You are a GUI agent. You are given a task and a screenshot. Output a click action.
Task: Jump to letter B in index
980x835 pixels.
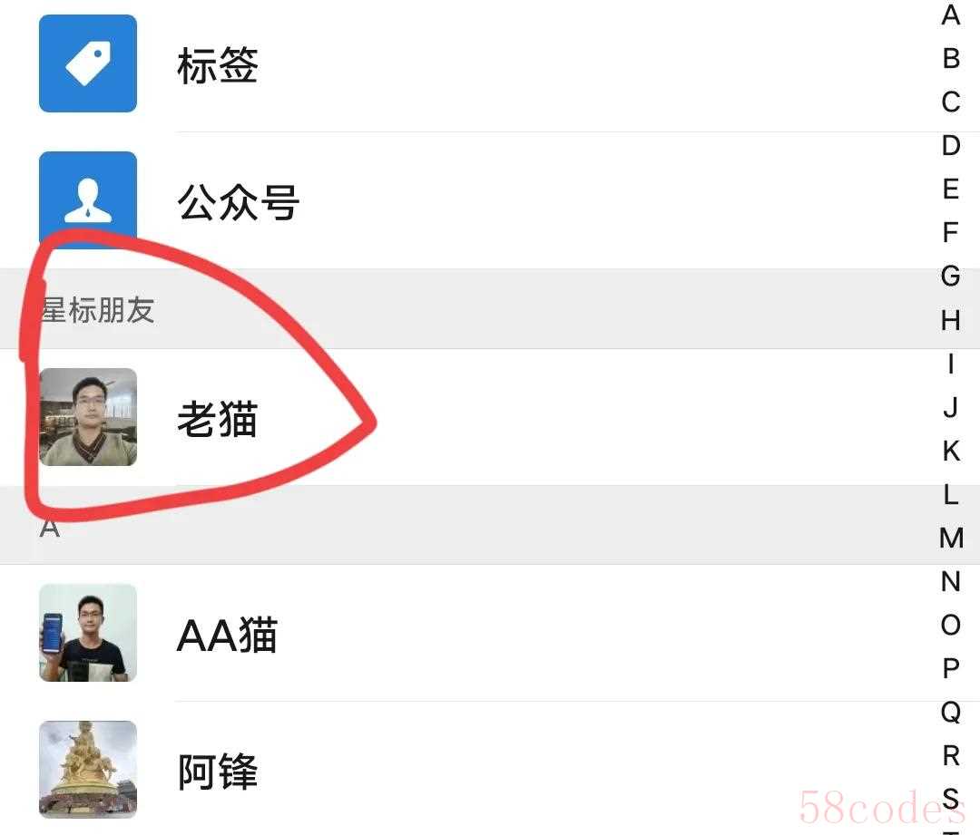click(951, 59)
